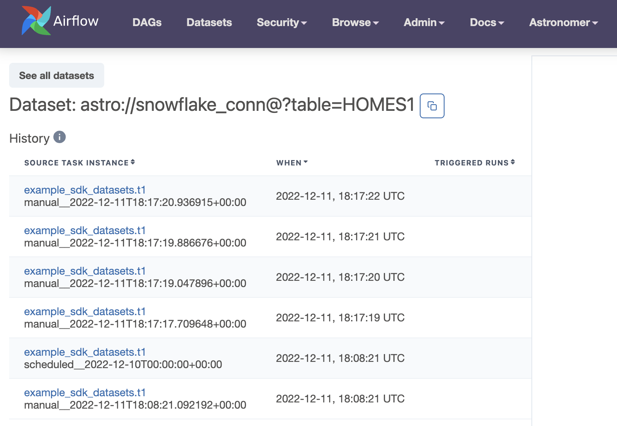This screenshot has width=617, height=426.
Task: Open task link for 18:17:22 UTC run
Action: (85, 190)
